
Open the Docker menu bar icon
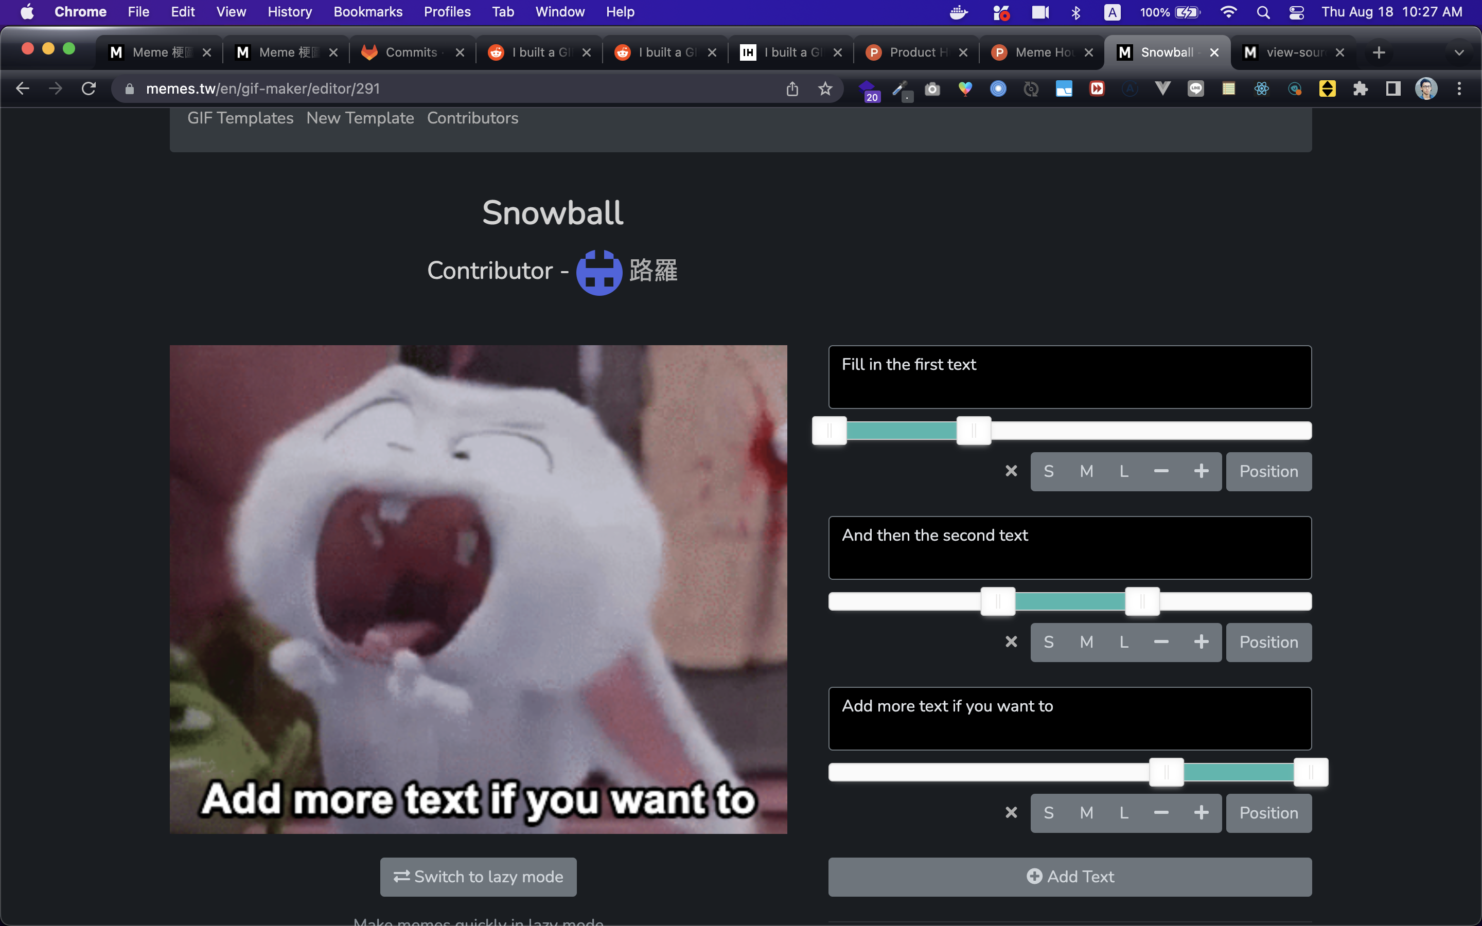tap(958, 12)
